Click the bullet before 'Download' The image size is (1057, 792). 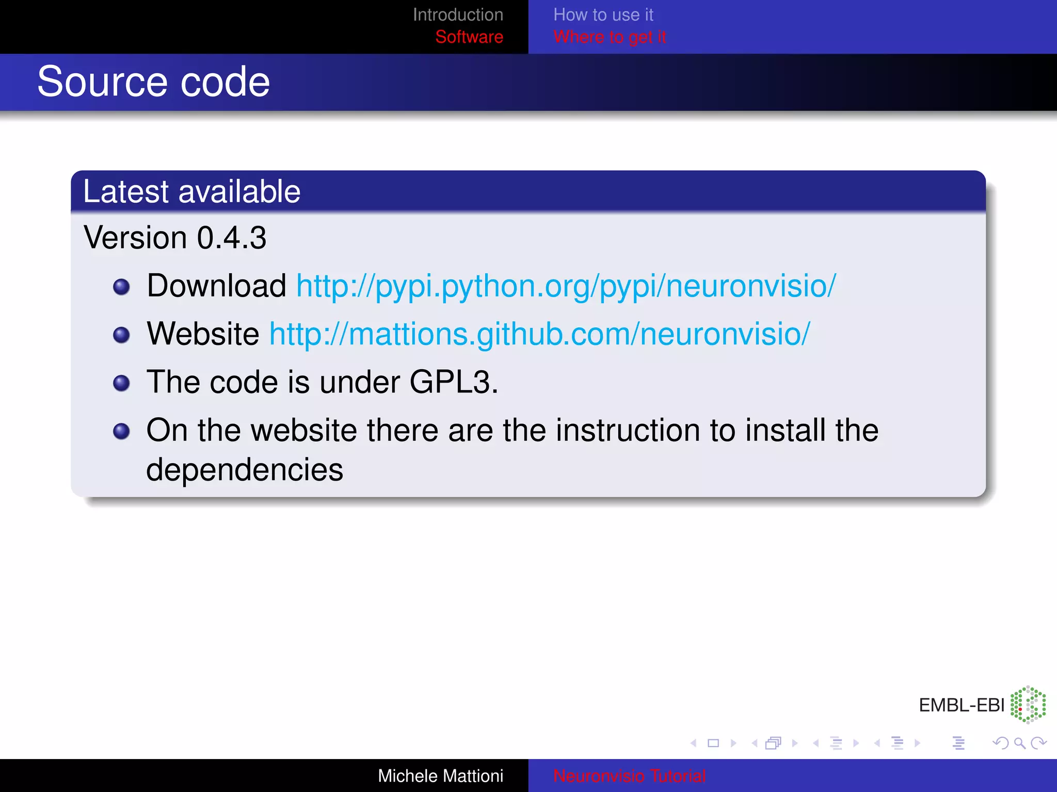pyautogui.click(x=121, y=287)
